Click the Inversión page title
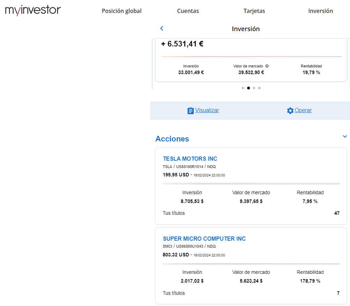The height and width of the screenshot is (306, 350). click(x=246, y=29)
